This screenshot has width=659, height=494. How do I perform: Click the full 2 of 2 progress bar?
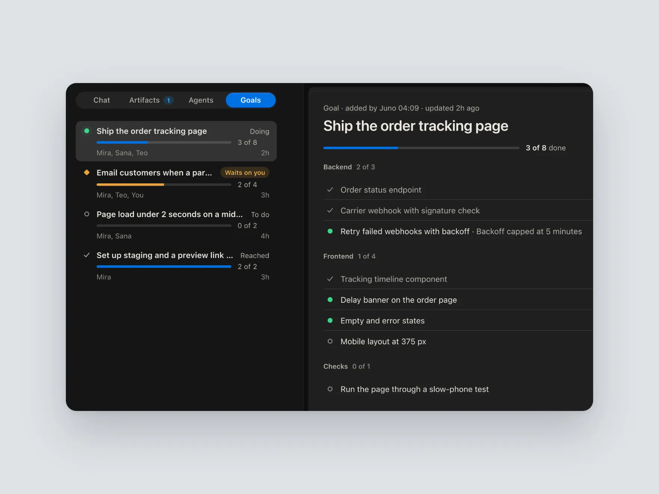pos(164,267)
